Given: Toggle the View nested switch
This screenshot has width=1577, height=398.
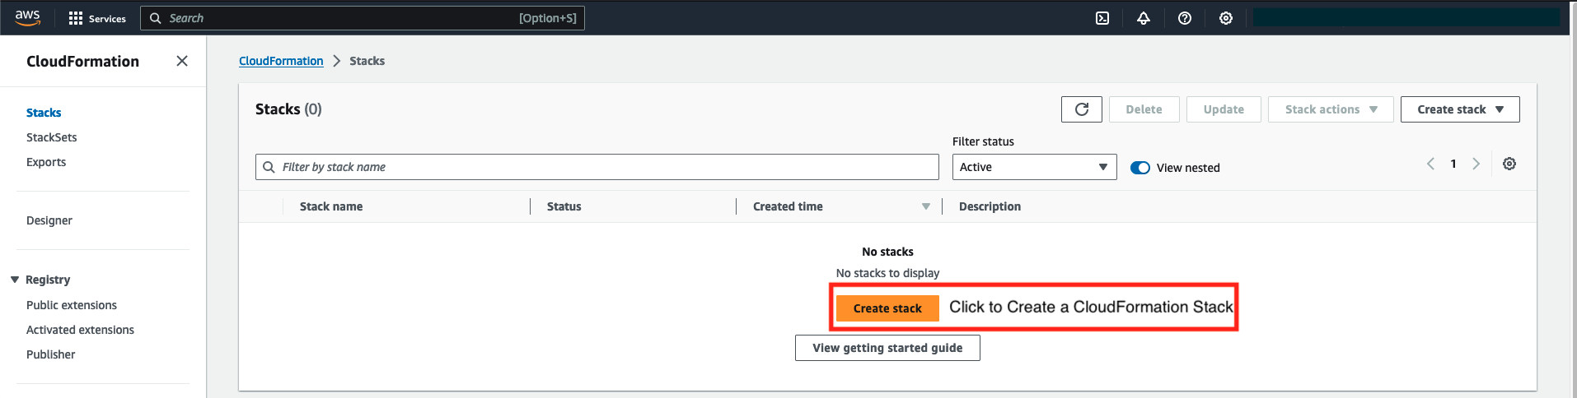Looking at the screenshot, I should click(x=1140, y=168).
